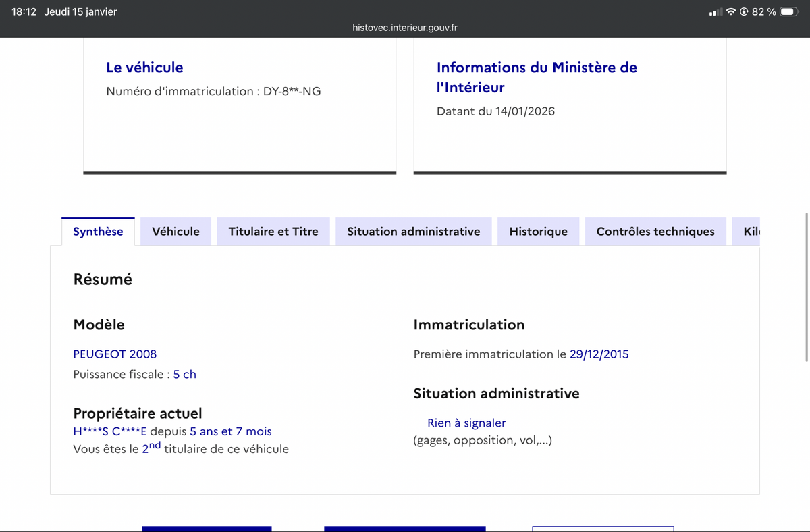Show the Historique tab
Image resolution: width=810 pixels, height=532 pixels.
point(538,232)
